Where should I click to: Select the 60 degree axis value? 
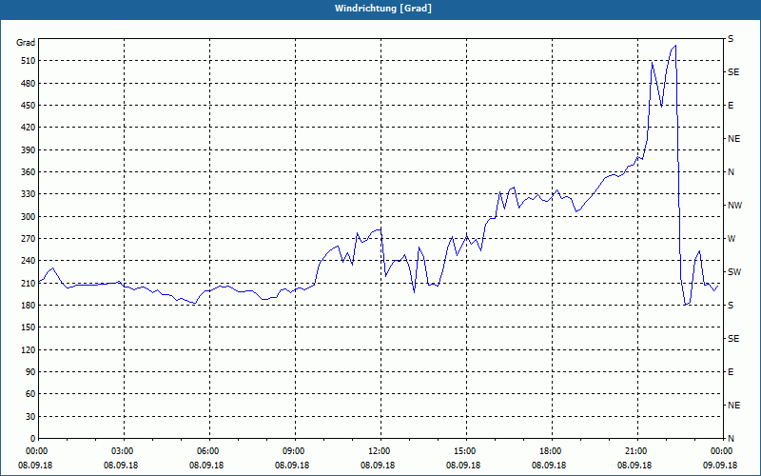pos(29,394)
